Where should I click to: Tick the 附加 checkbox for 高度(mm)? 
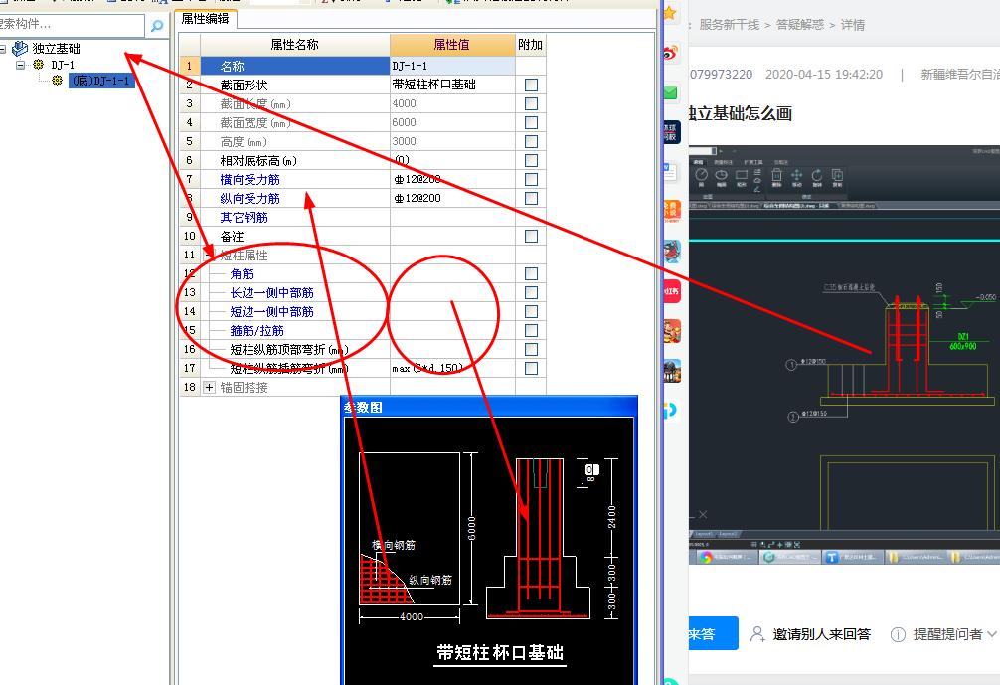(x=531, y=141)
